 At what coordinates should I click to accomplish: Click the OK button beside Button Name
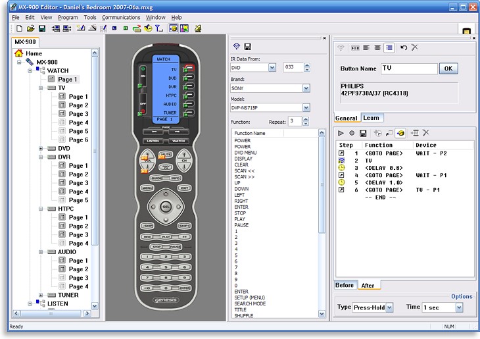pyautogui.click(x=448, y=68)
